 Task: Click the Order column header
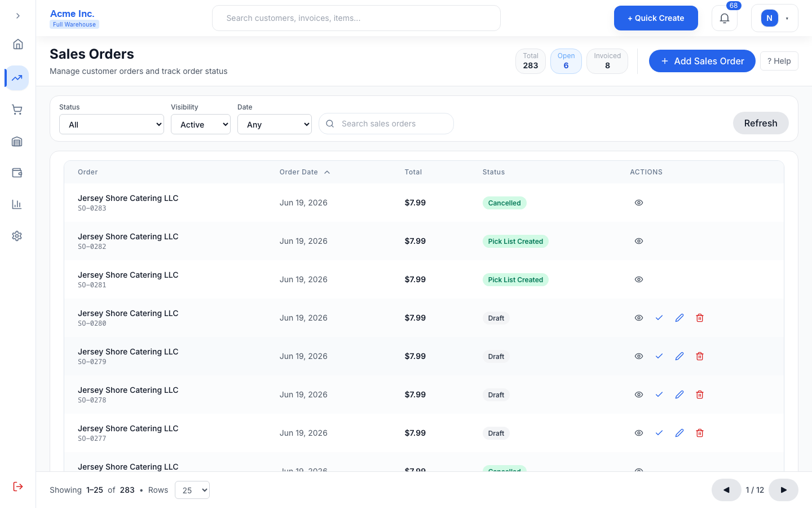click(x=87, y=172)
